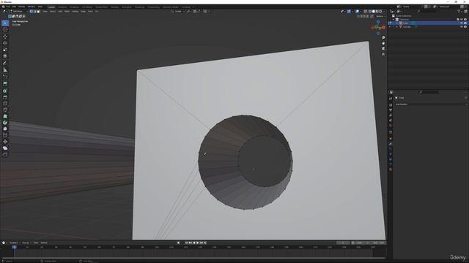Viewport: 469px width, 263px height.
Task: Switch to solid viewport shading
Action: point(373,12)
